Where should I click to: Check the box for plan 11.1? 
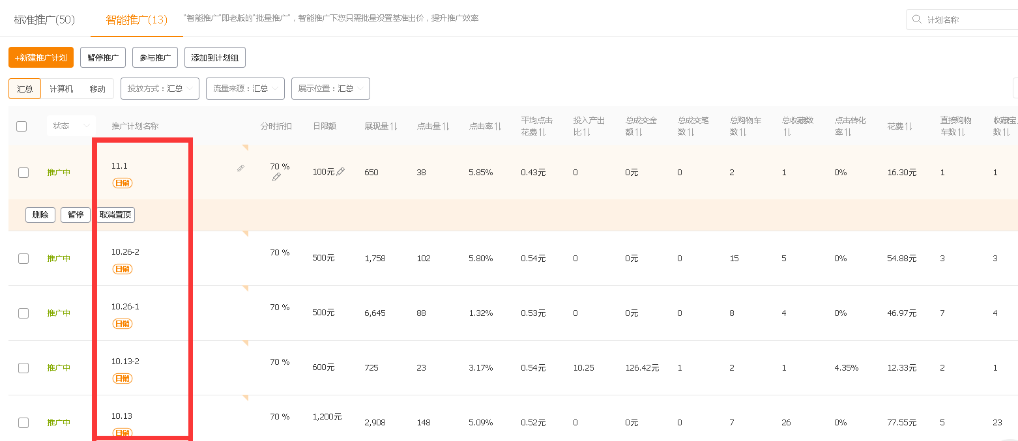pos(23,173)
